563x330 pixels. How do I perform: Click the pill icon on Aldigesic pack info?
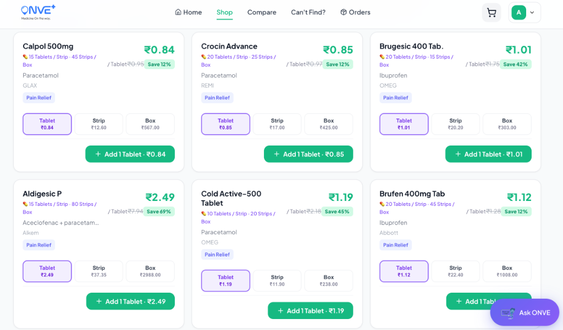click(x=25, y=204)
